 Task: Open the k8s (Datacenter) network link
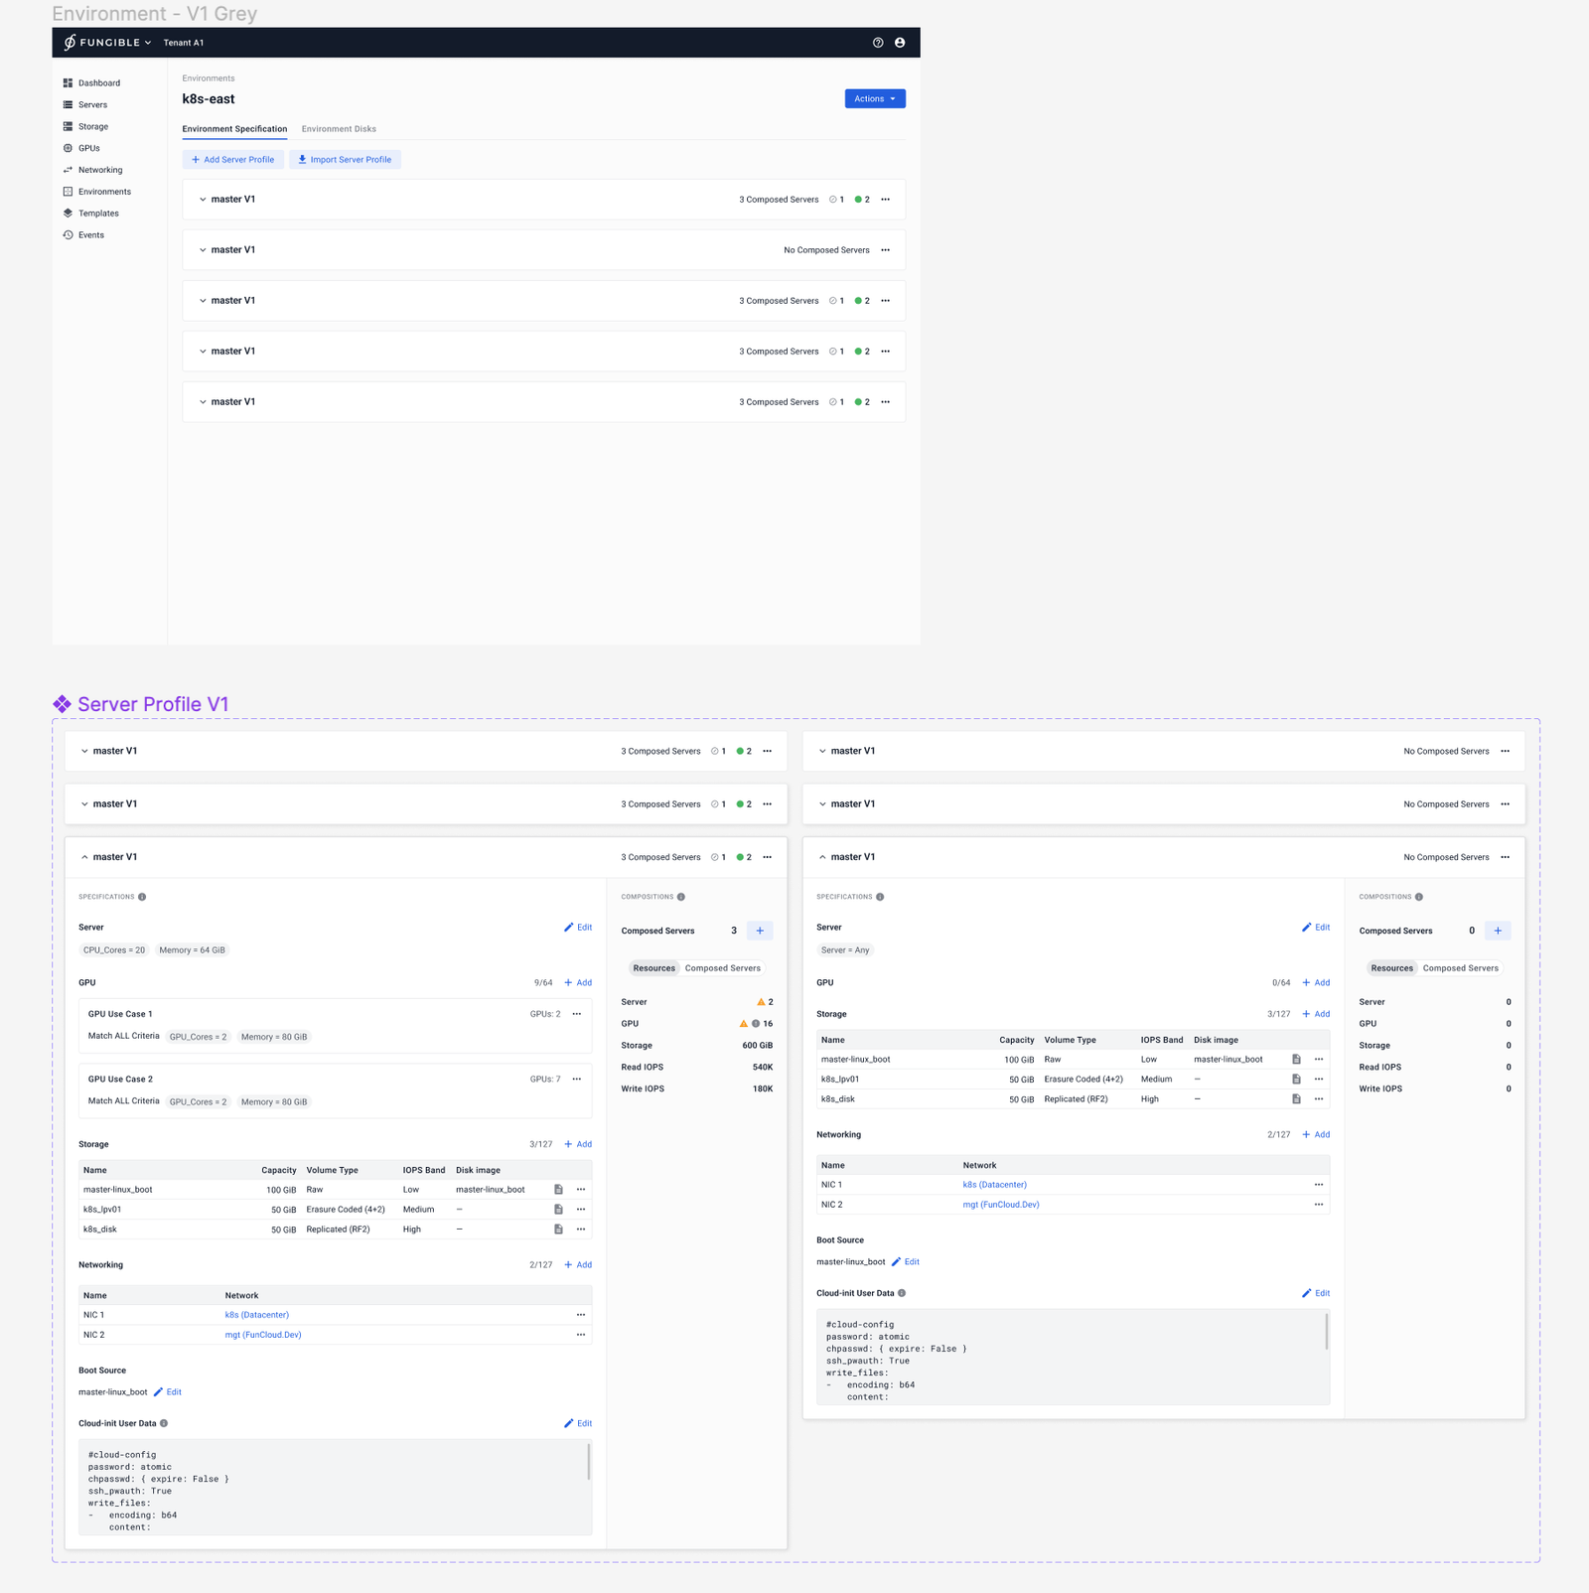256,1315
